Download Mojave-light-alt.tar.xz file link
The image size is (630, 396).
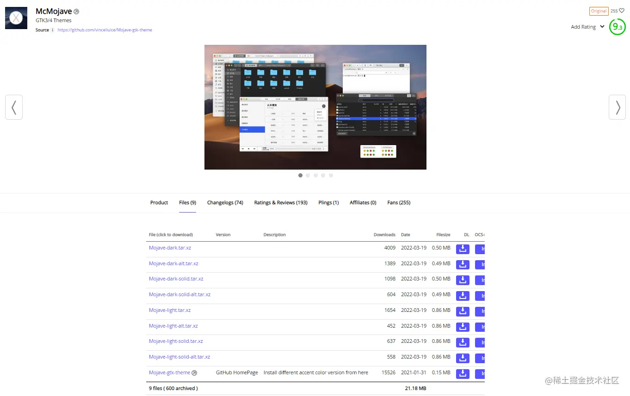pyautogui.click(x=173, y=326)
